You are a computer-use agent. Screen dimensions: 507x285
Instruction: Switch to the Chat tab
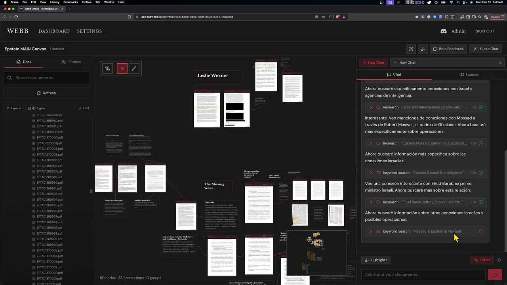(x=394, y=74)
